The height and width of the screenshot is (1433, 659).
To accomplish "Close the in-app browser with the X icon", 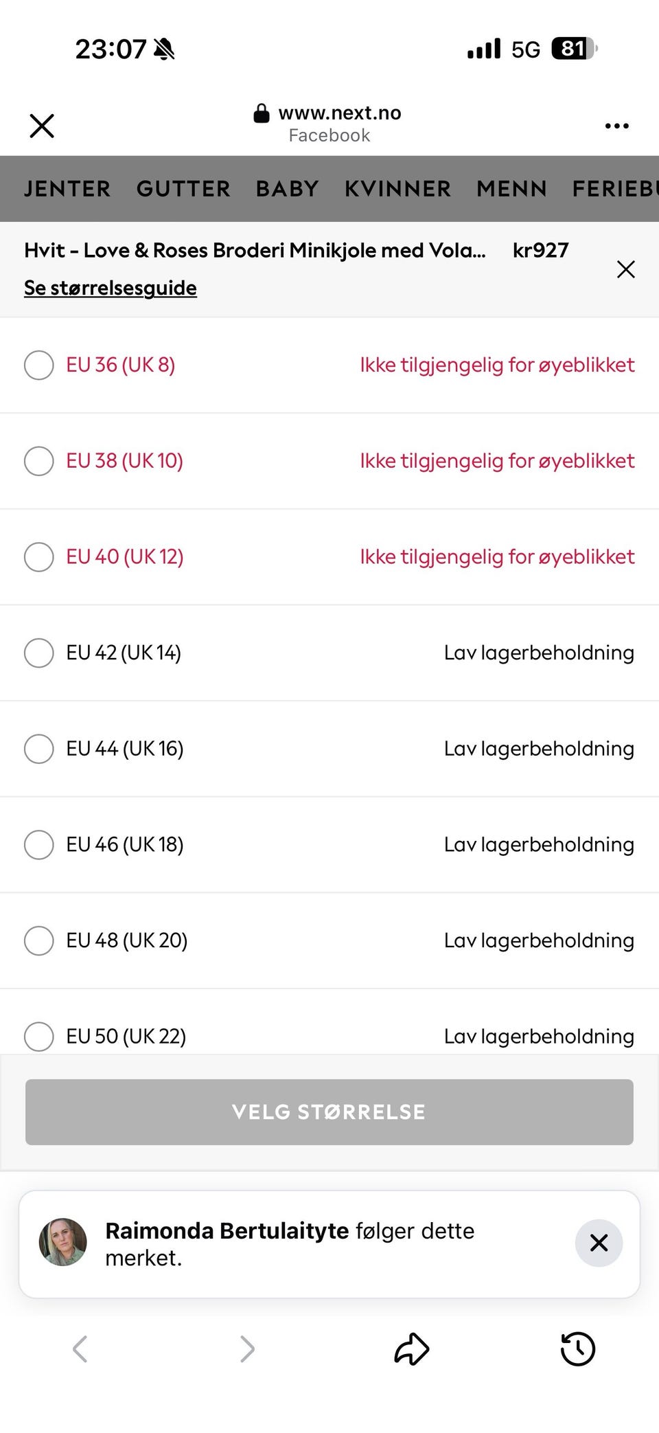I will [42, 126].
